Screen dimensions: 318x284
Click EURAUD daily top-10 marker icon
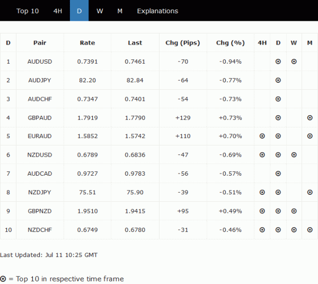point(278,136)
